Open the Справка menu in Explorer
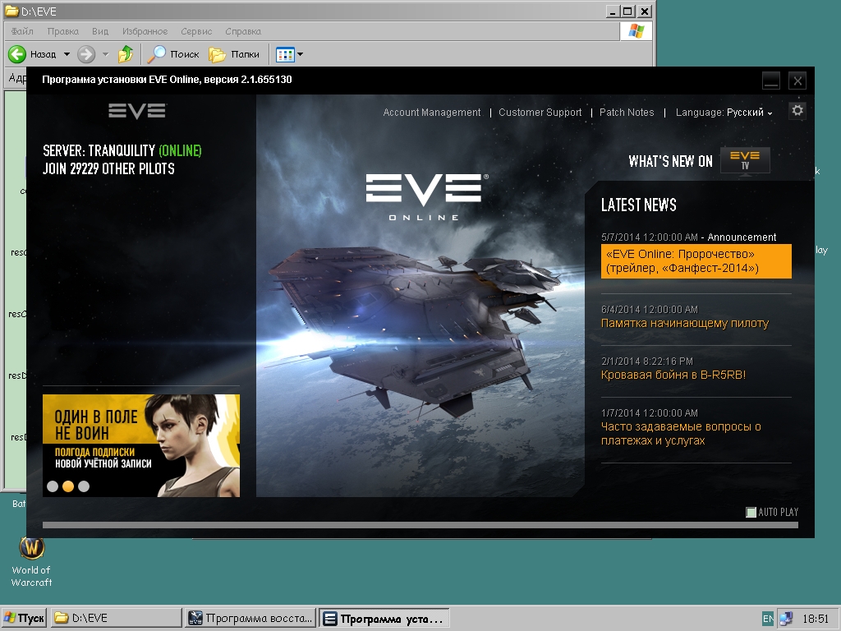Screen dimensions: 841x631 point(243,31)
